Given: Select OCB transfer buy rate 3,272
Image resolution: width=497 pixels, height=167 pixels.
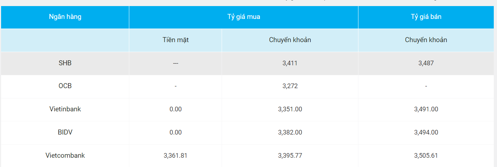Looking at the screenshot, I should pyautogui.click(x=290, y=86).
